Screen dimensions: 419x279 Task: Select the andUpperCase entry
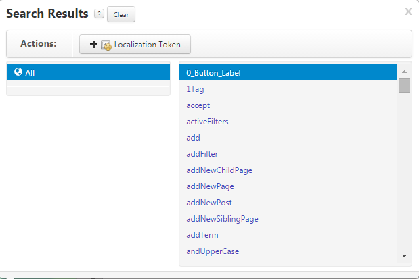click(x=213, y=251)
